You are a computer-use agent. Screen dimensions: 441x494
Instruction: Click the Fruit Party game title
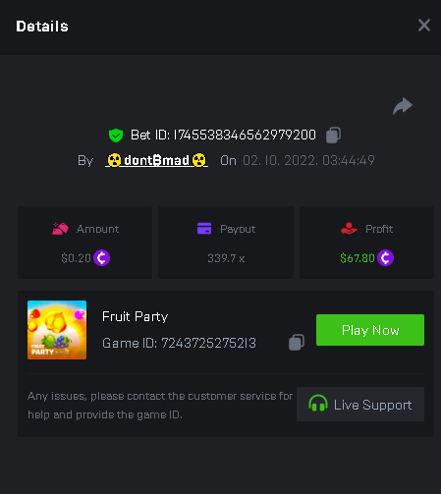[x=135, y=316]
